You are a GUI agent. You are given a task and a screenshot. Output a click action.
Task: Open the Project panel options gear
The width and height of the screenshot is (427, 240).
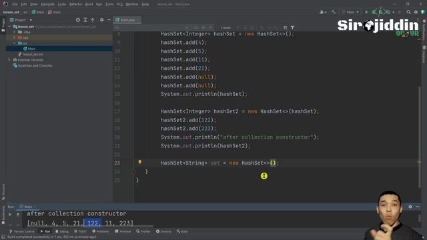coord(101,20)
